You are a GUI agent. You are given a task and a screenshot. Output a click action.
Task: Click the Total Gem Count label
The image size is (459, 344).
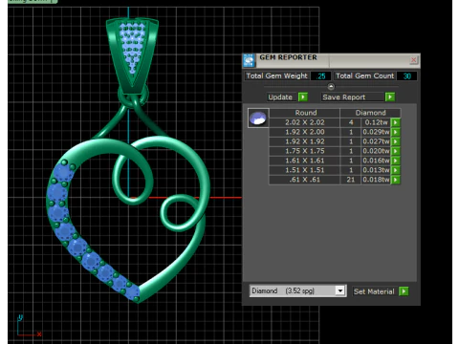[365, 75]
